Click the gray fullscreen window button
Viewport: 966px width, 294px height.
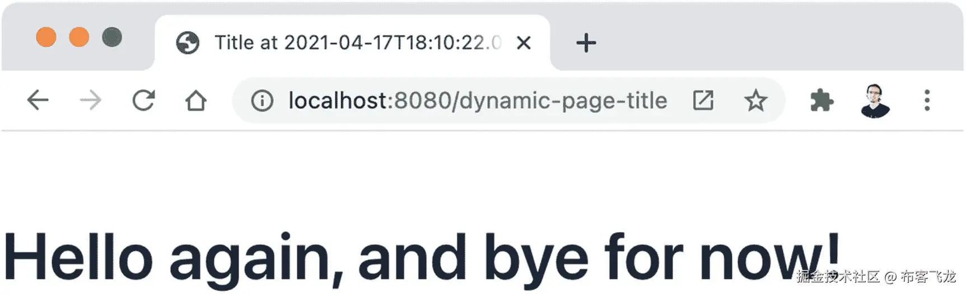click(x=112, y=37)
